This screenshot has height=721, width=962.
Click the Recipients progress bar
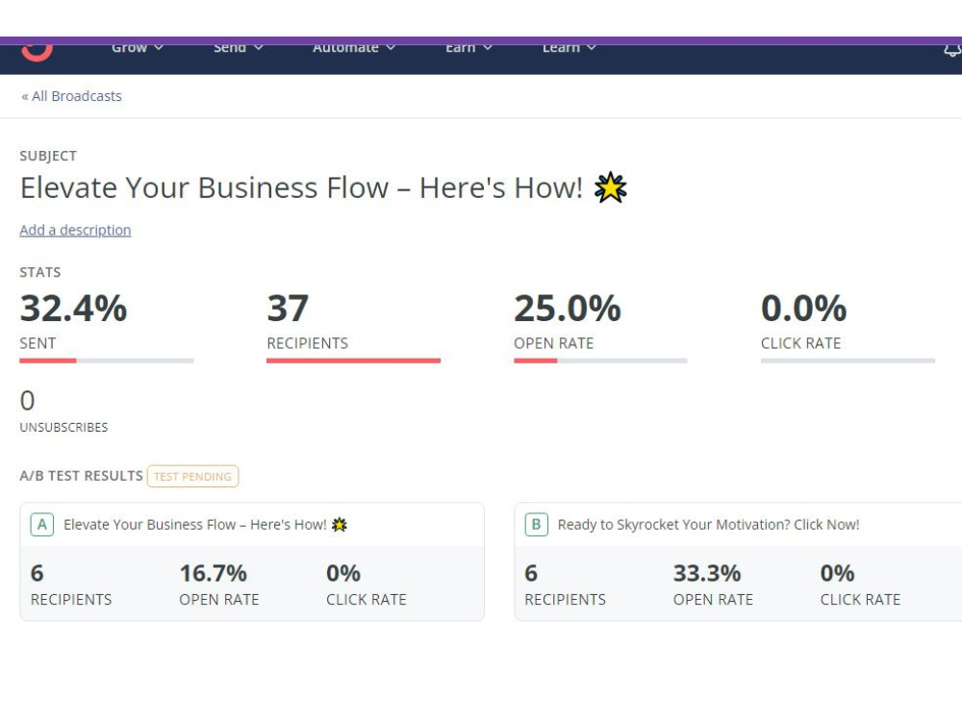[353, 360]
